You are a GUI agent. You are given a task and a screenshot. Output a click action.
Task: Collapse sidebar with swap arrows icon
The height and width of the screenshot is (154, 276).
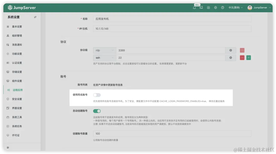pos(35,17)
